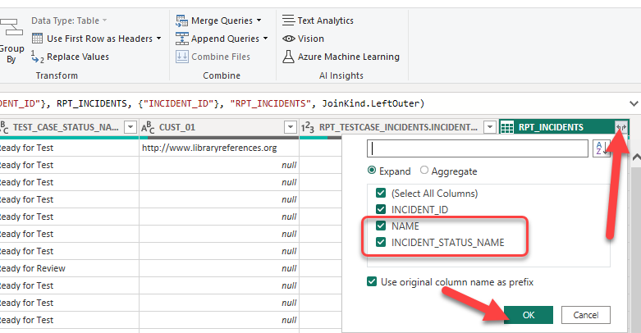Click the Cancel button in expand popup

[586, 315]
